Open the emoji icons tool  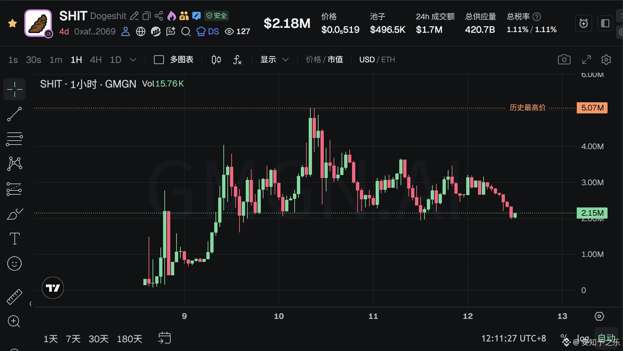(x=14, y=263)
